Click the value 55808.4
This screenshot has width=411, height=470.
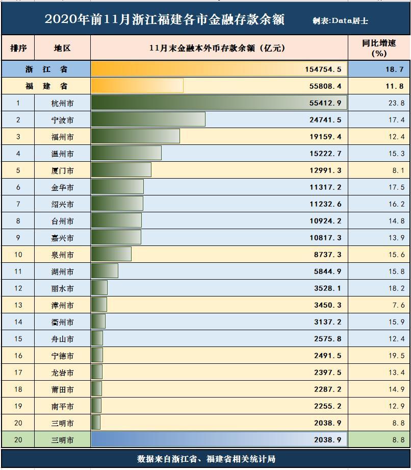pyautogui.click(x=325, y=86)
